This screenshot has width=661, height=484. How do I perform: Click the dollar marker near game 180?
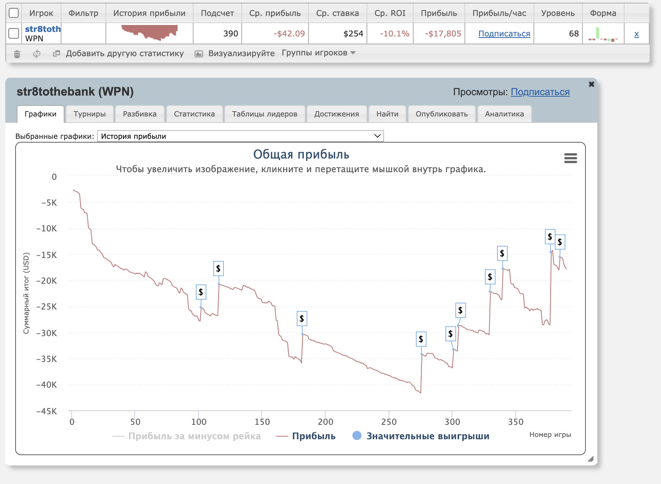click(302, 319)
